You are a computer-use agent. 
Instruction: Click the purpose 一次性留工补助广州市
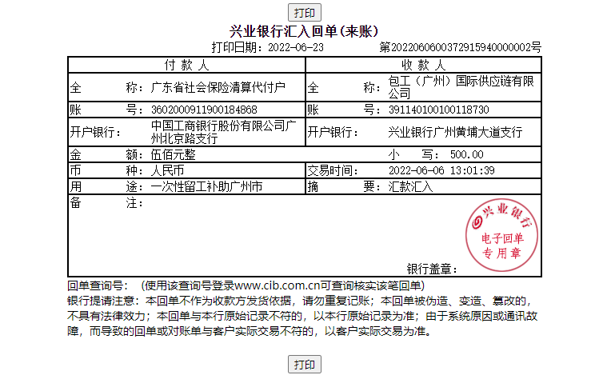206,186
